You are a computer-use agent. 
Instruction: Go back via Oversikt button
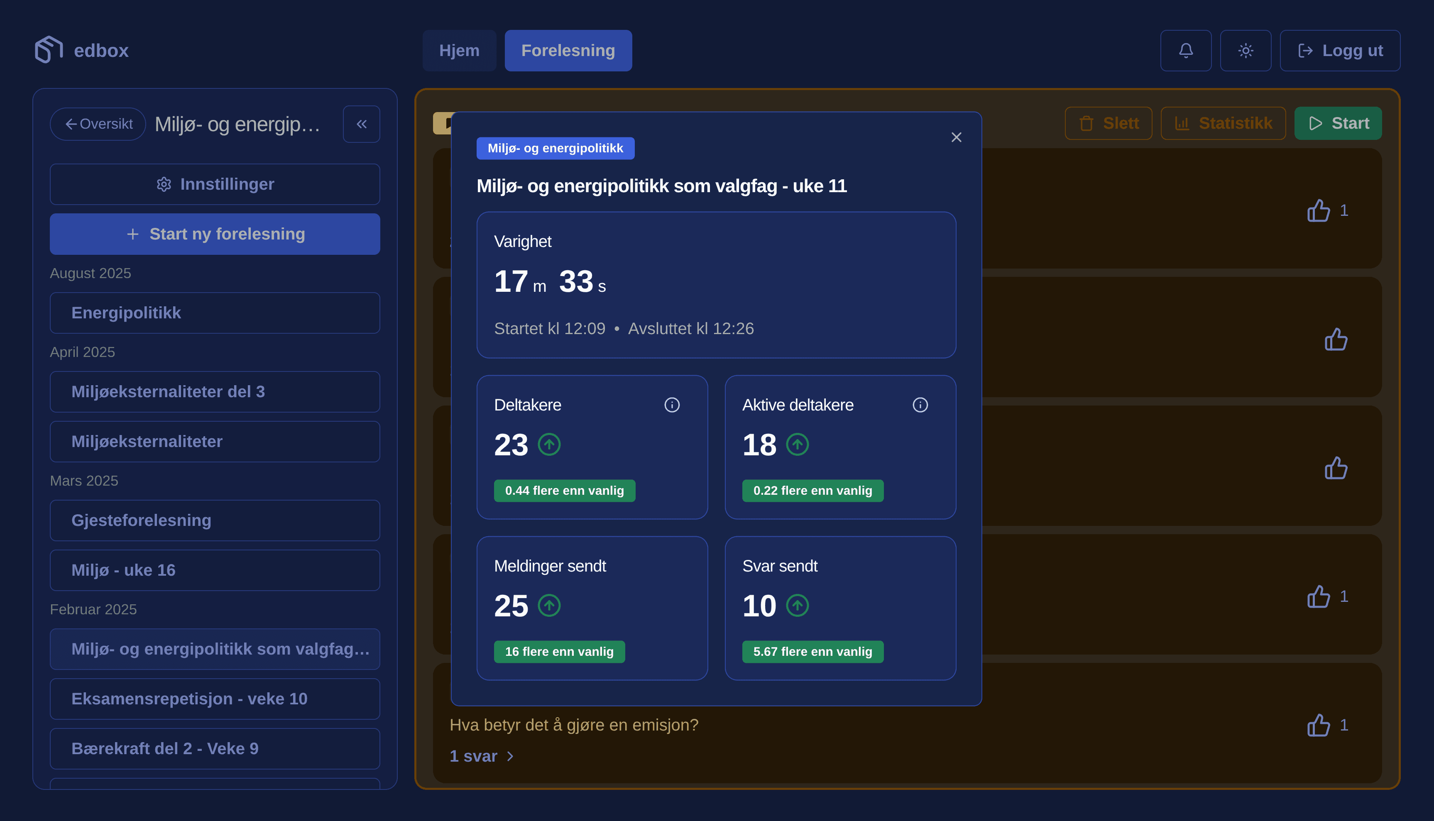pyautogui.click(x=98, y=124)
